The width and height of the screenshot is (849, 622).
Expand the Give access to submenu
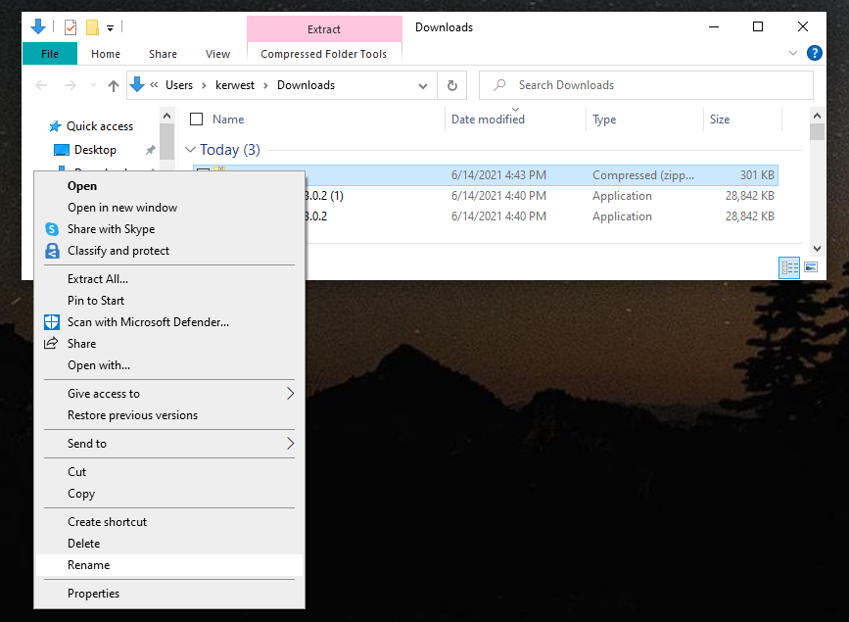tap(290, 394)
